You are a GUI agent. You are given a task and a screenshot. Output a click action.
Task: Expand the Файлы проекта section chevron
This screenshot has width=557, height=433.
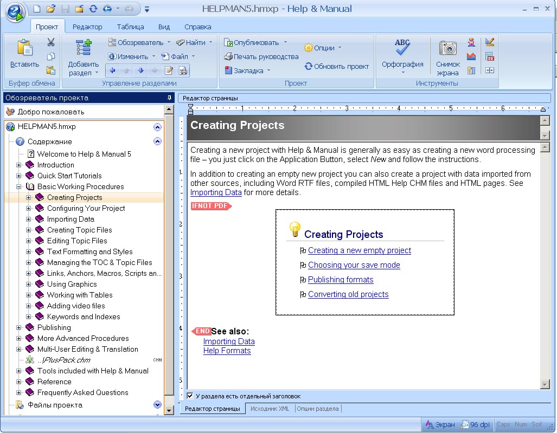(x=157, y=405)
